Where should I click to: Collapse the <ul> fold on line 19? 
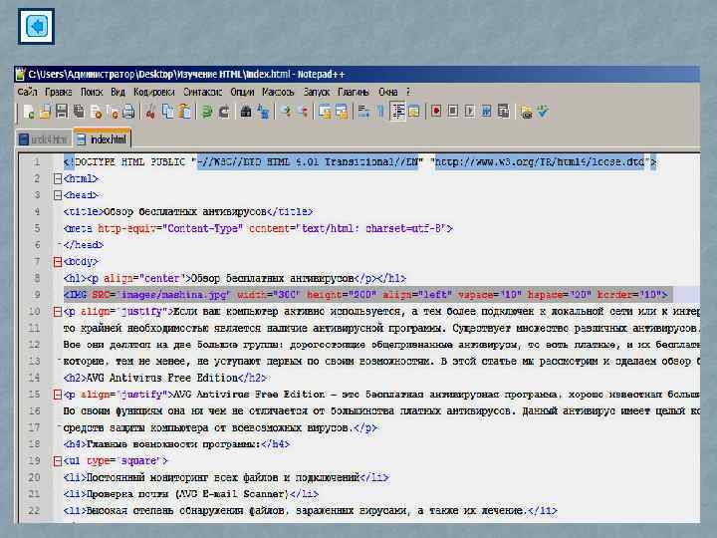pyautogui.click(x=58, y=460)
